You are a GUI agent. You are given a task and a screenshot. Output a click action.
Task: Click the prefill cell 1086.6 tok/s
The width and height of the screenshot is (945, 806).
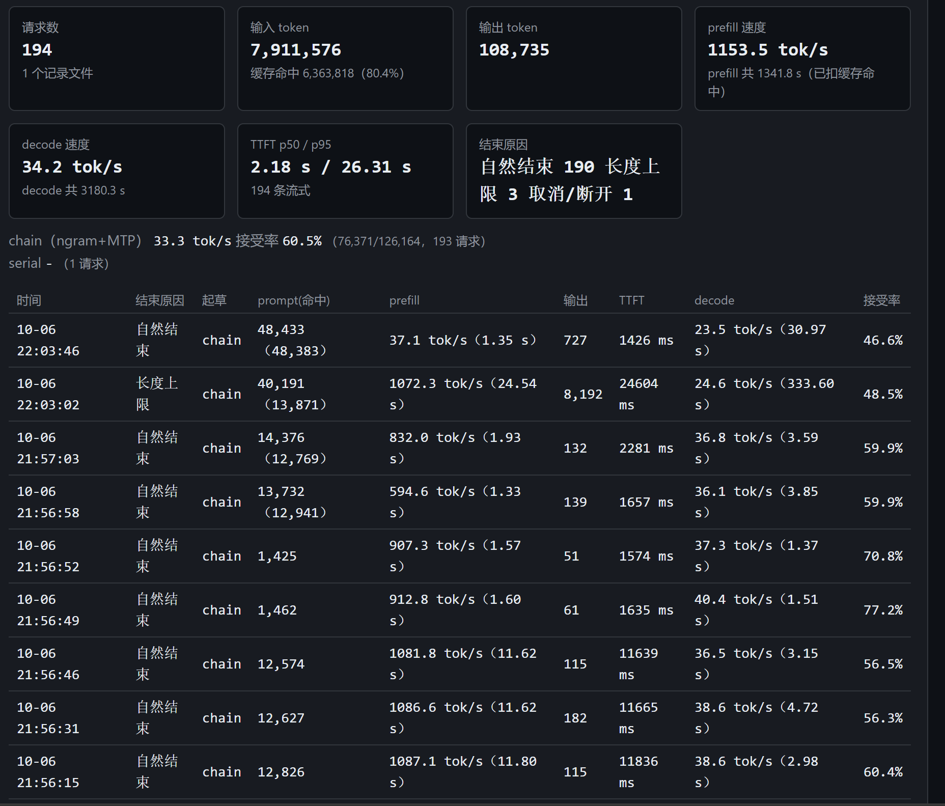coord(463,718)
